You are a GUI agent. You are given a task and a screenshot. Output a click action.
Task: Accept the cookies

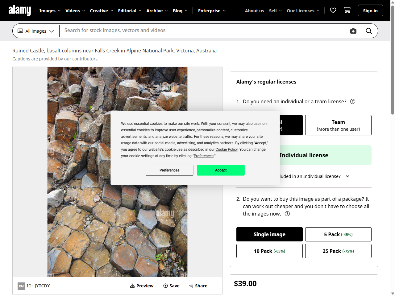coord(221,170)
